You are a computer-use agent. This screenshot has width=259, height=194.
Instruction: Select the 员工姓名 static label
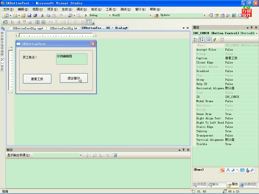tap(30, 57)
